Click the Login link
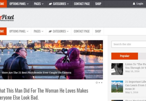Screen dimensions: 146x101 tap(140, 4)
